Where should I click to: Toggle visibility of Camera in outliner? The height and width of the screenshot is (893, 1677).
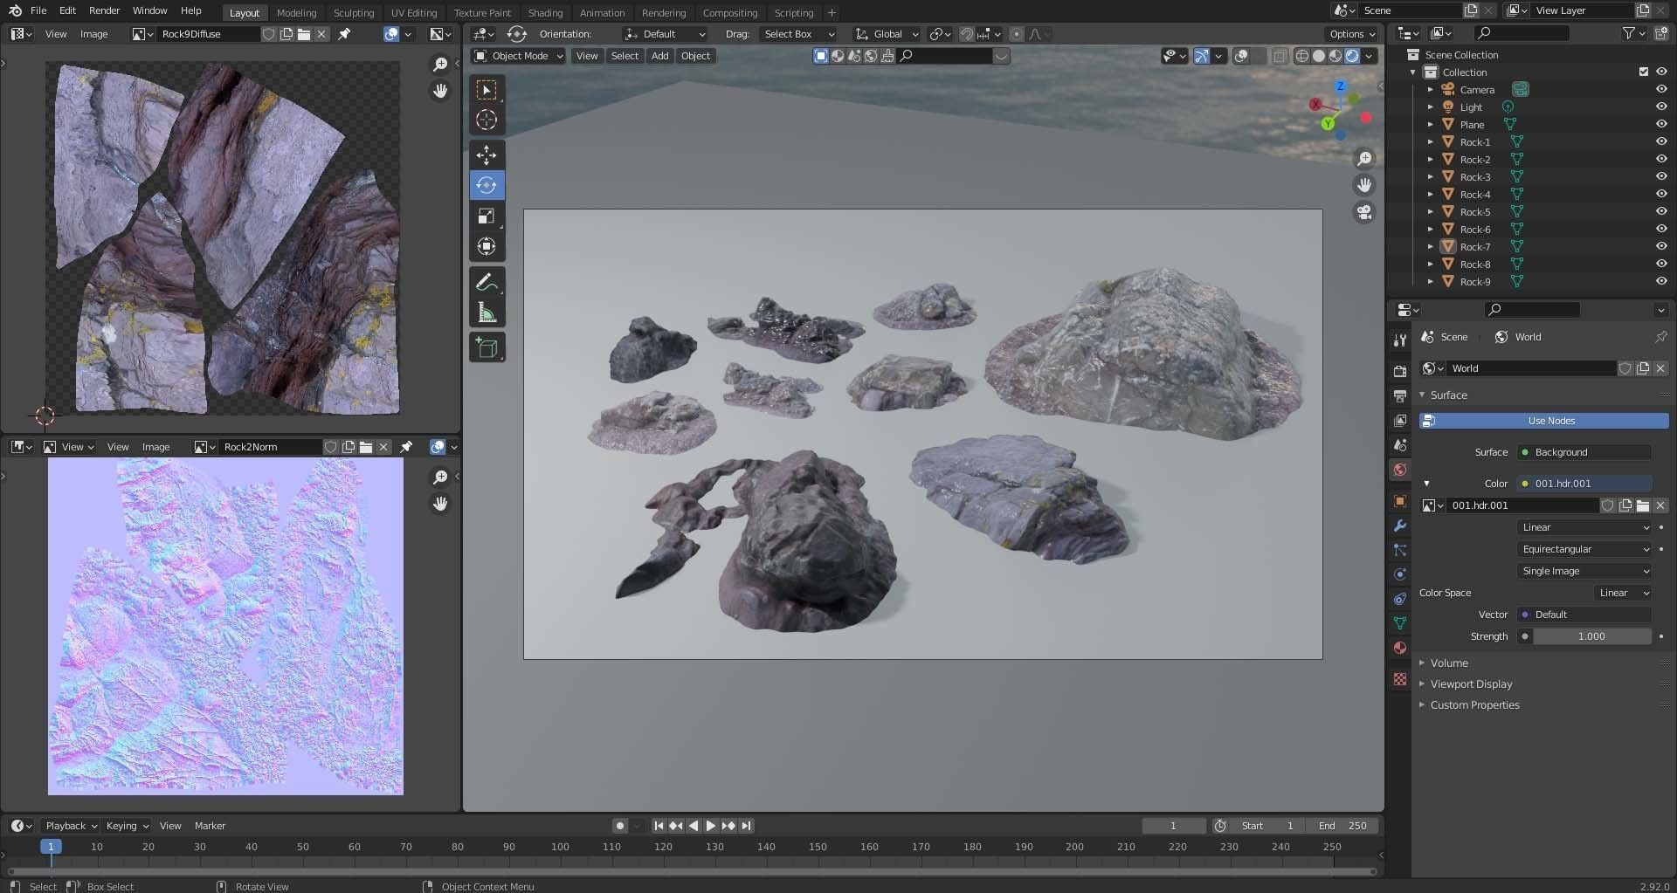click(x=1661, y=89)
